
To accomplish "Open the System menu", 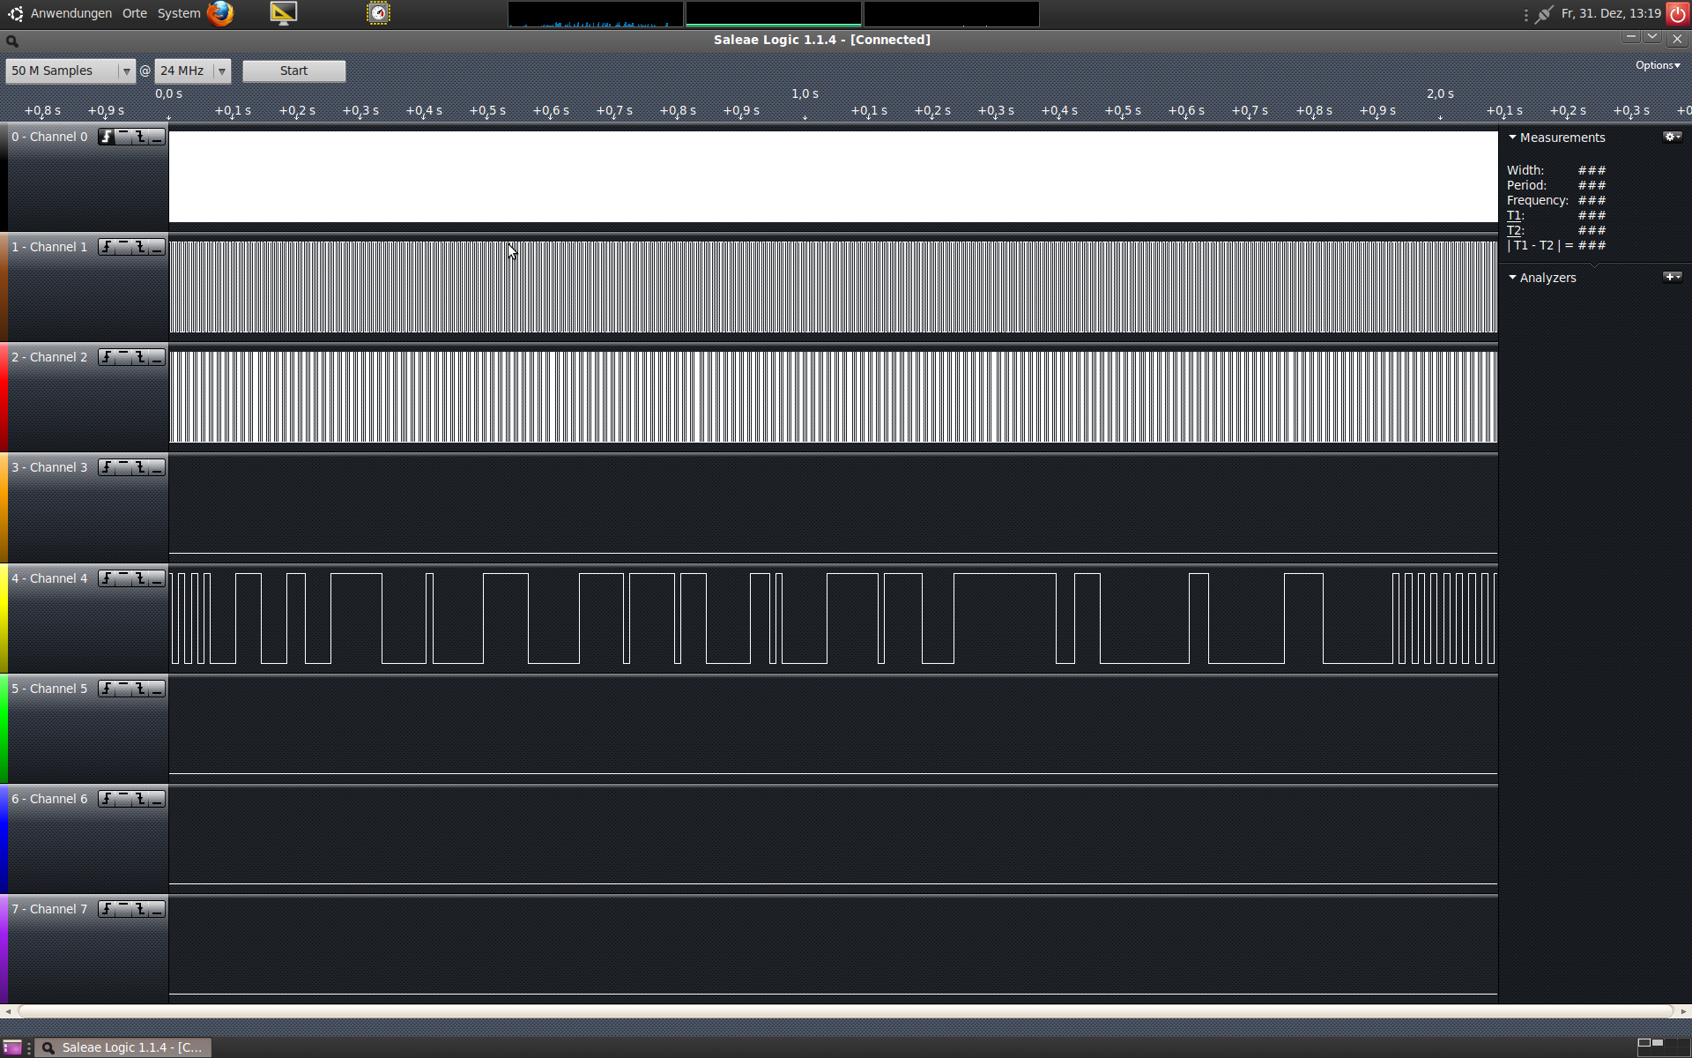I will coord(179,13).
